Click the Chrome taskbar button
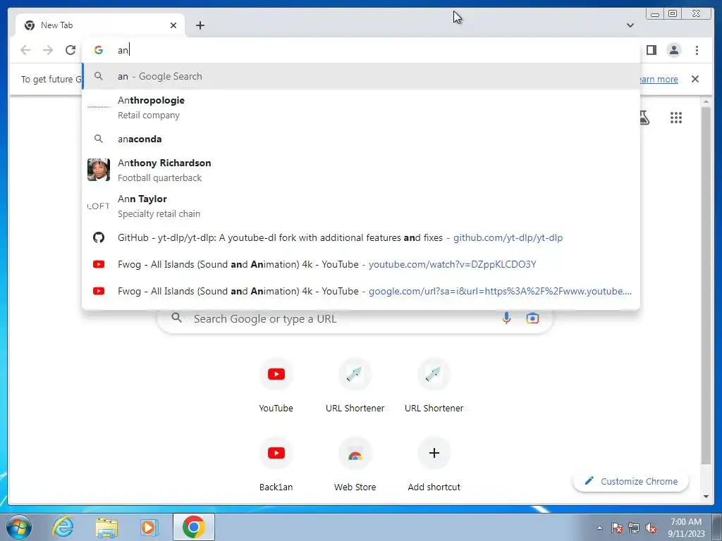Image resolution: width=722 pixels, height=541 pixels. pos(194,527)
